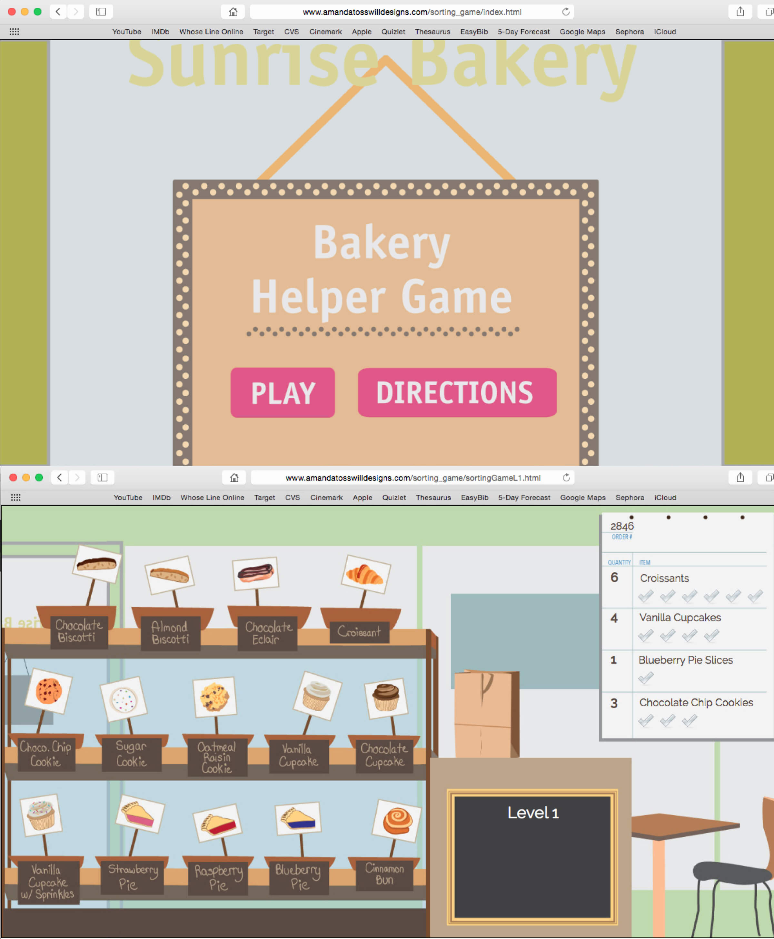Screen dimensions: 774x939
Task: Click the address bar of the top window
Action: tap(412, 12)
